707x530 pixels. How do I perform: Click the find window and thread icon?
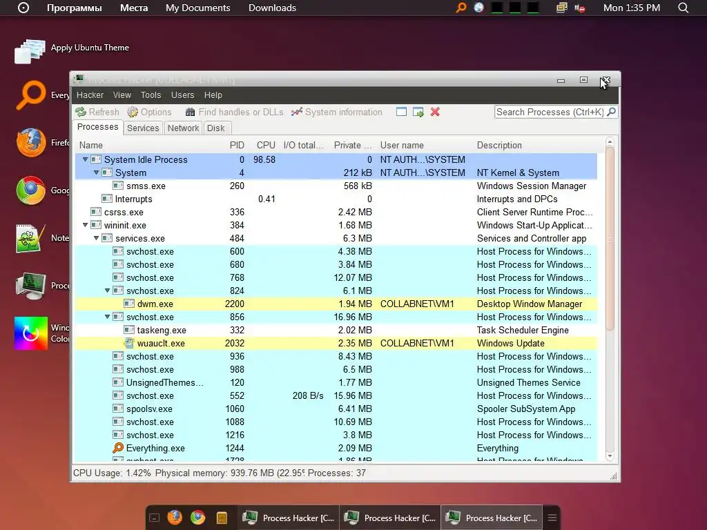pyautogui.click(x=418, y=112)
